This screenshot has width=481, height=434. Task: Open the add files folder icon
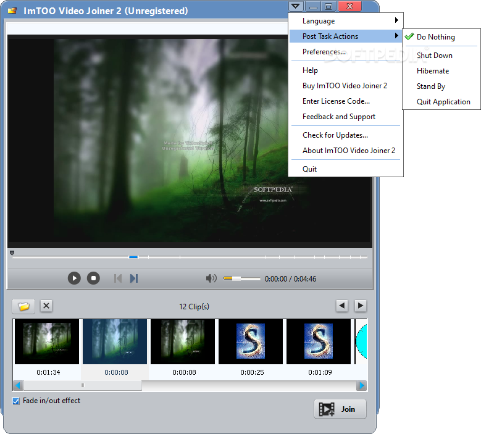23,306
